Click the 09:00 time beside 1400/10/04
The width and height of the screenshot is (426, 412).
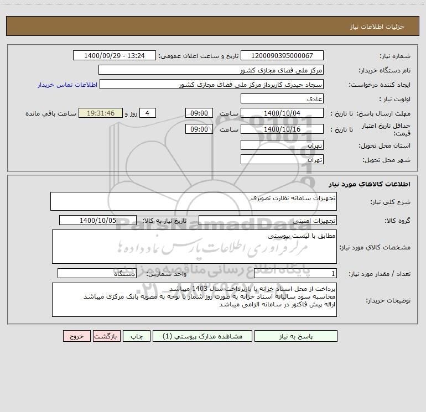point(199,113)
